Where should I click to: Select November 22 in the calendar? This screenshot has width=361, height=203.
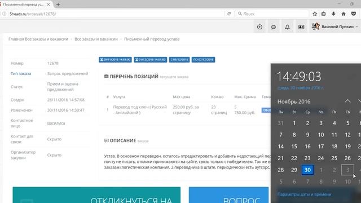point(294,158)
